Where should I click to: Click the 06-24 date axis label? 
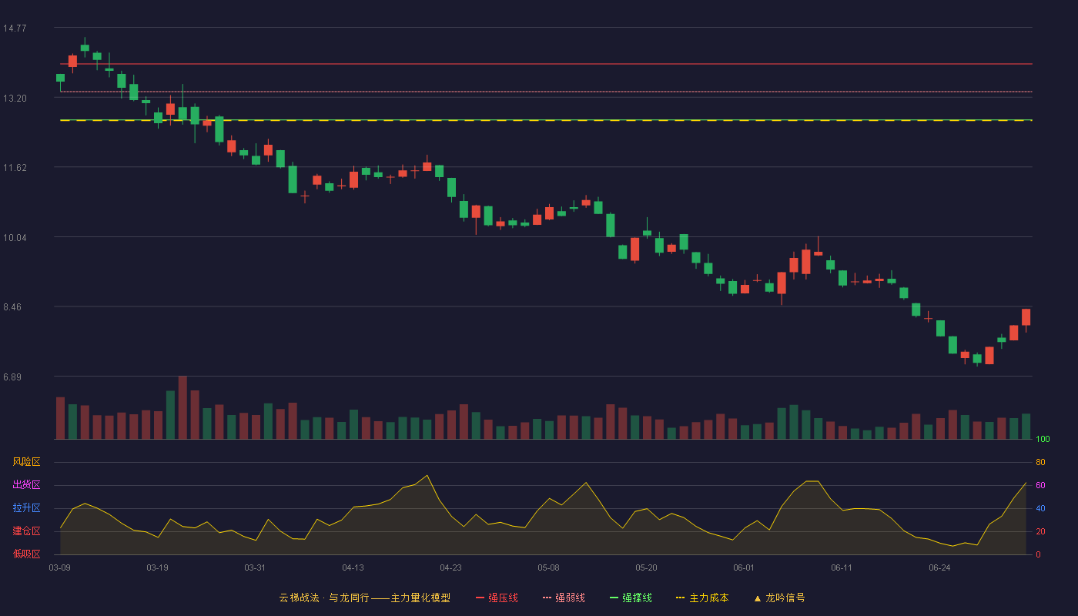coord(939,567)
